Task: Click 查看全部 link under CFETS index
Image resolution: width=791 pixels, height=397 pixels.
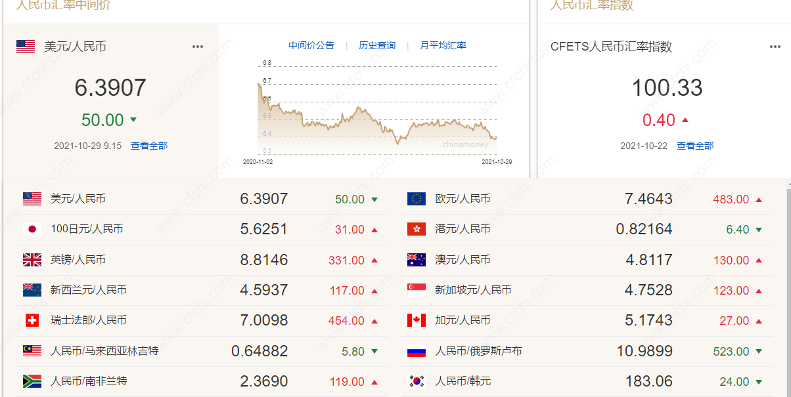Action: pos(695,146)
